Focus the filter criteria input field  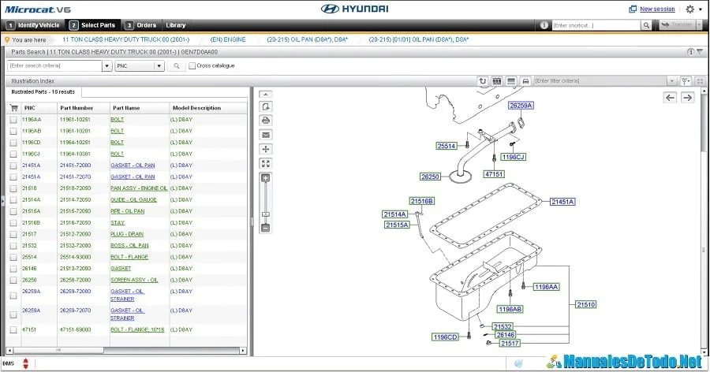pyautogui.click(x=600, y=81)
